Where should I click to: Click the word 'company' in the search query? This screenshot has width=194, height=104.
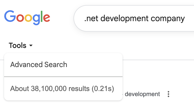pos(168,19)
